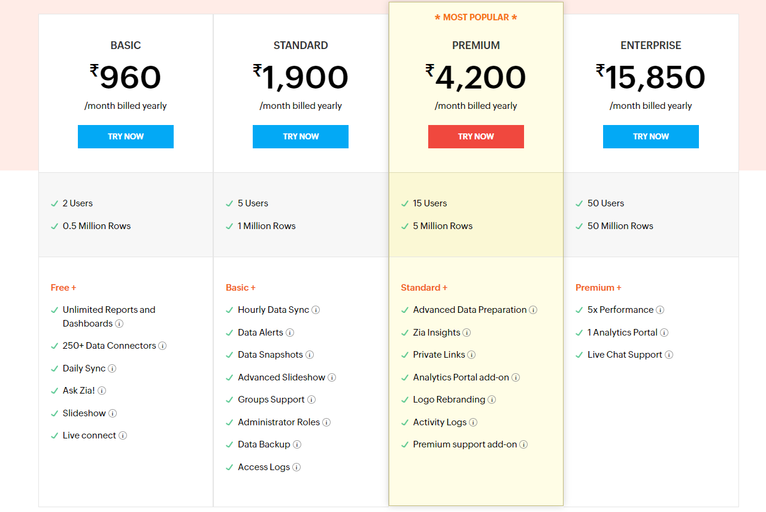Start Enterprise plan with Try Now

click(651, 136)
